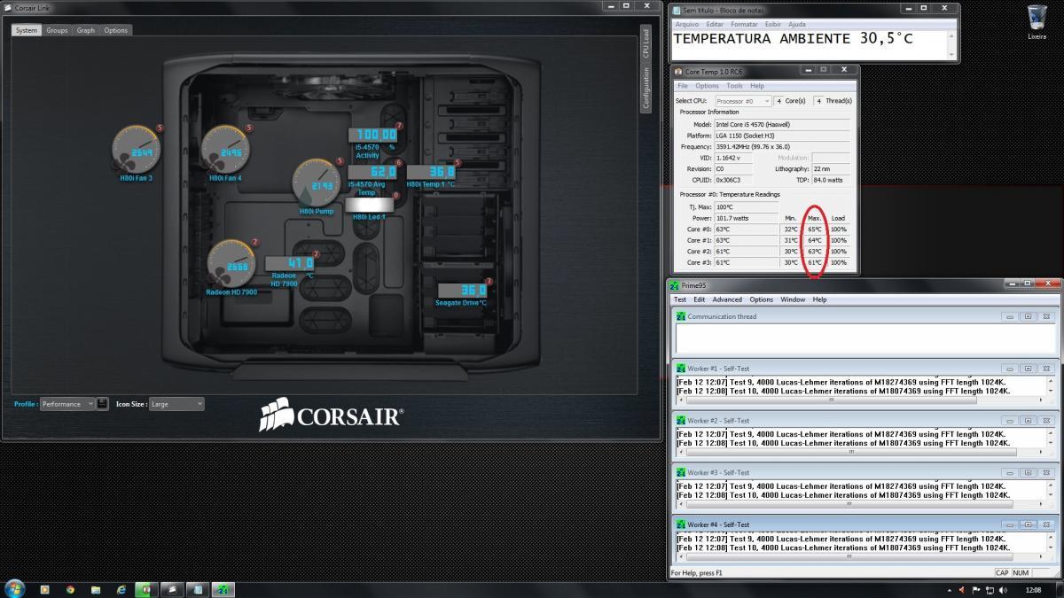Open Help menu in Prime95

pyautogui.click(x=819, y=299)
